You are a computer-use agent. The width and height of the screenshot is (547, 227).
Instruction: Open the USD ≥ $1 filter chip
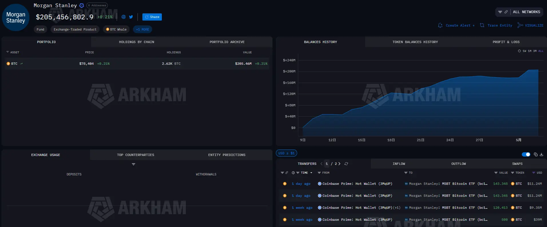pyautogui.click(x=287, y=153)
